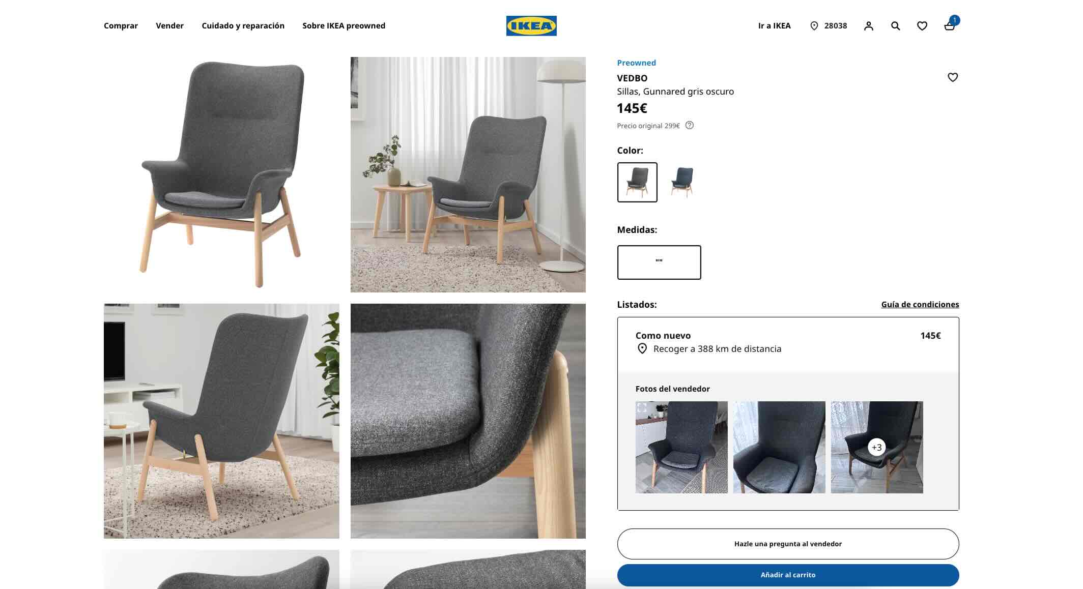Click Añadir al carrito button
Image resolution: width=1083 pixels, height=589 pixels.
(788, 575)
